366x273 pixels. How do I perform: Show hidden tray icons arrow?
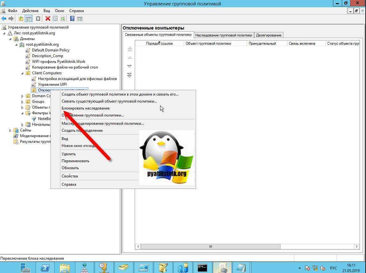coord(300,268)
